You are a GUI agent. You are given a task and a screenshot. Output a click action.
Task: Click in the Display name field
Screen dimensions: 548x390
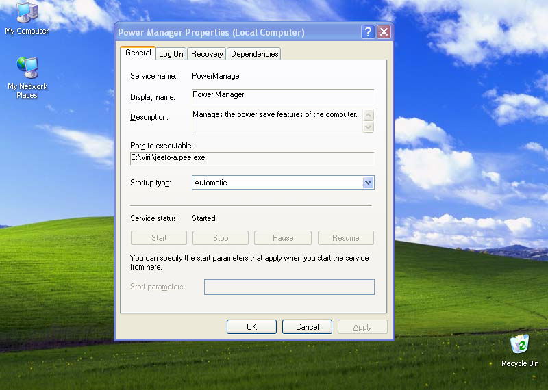(x=283, y=96)
